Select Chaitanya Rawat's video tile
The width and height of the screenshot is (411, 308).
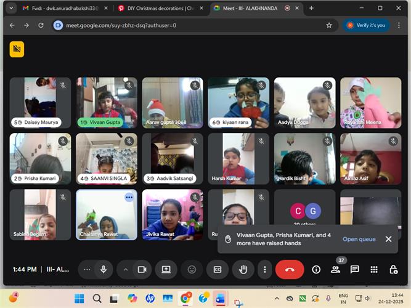pyautogui.click(x=107, y=214)
